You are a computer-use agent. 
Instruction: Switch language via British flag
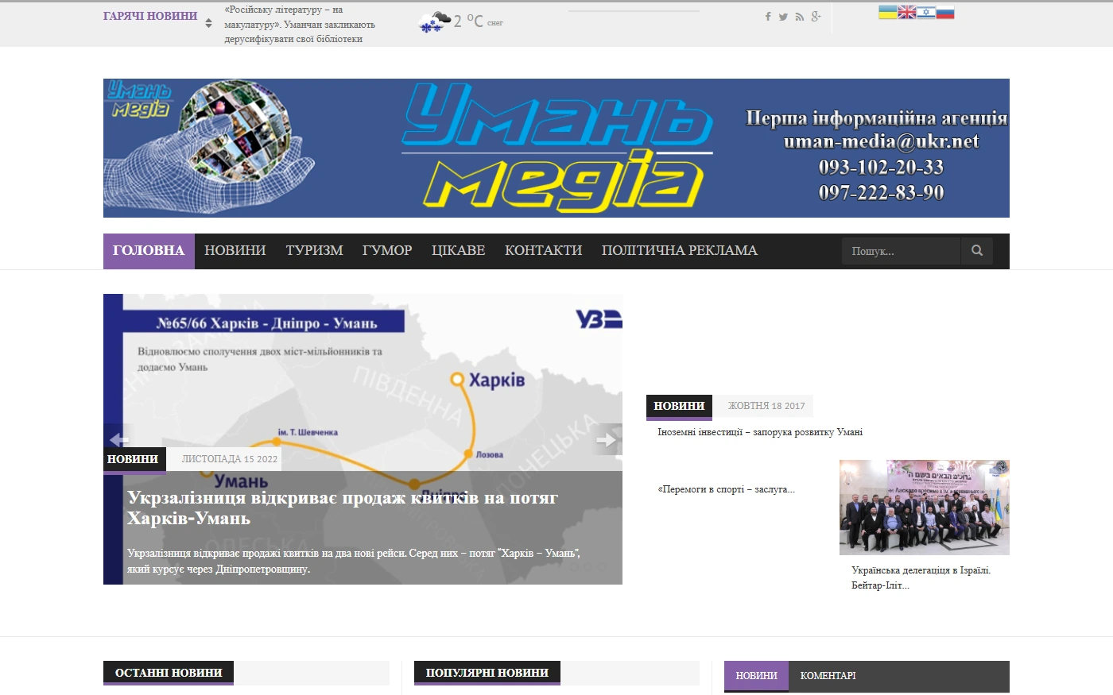[907, 12]
